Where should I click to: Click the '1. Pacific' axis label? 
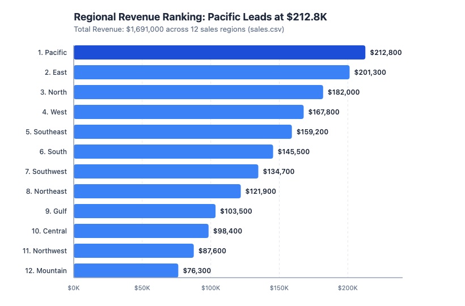(x=52, y=53)
